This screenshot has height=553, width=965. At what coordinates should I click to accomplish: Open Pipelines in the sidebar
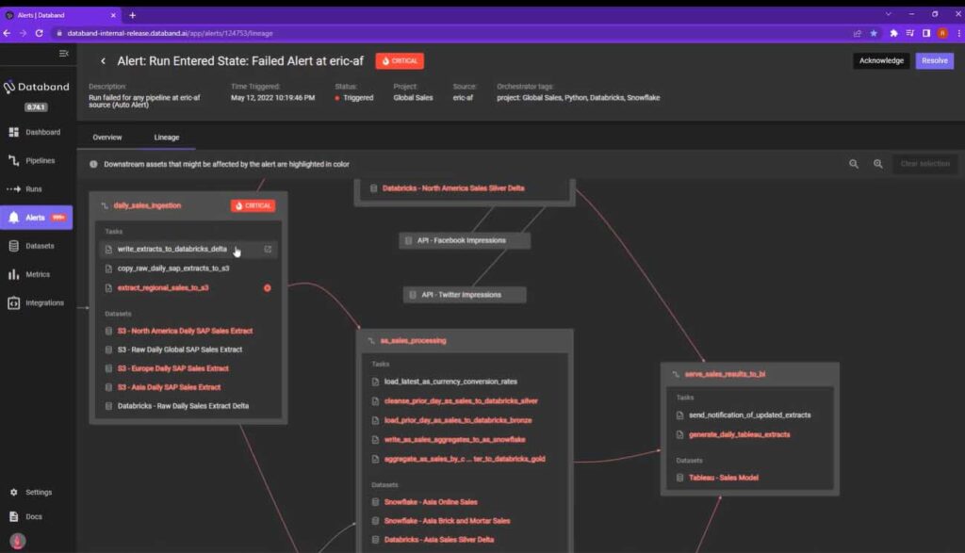click(x=36, y=160)
